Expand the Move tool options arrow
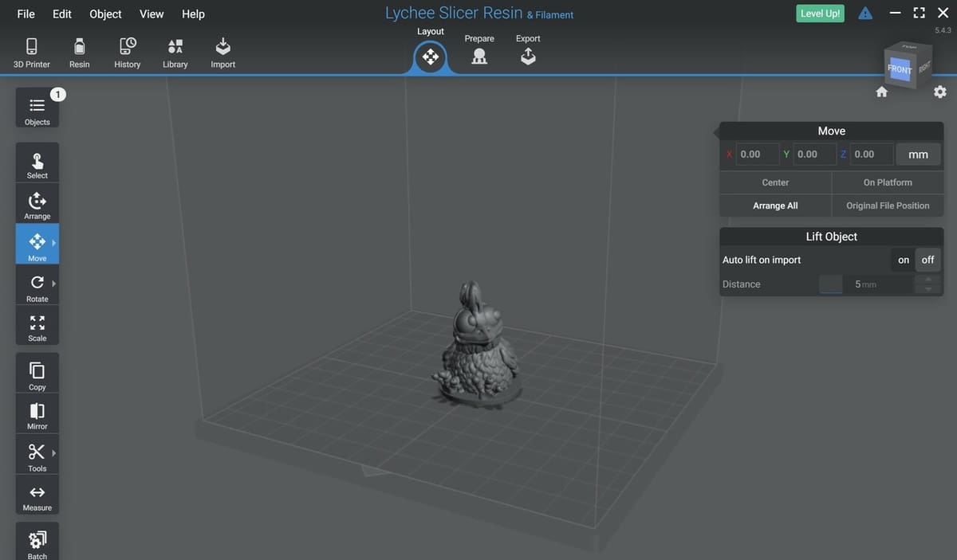 [x=54, y=242]
